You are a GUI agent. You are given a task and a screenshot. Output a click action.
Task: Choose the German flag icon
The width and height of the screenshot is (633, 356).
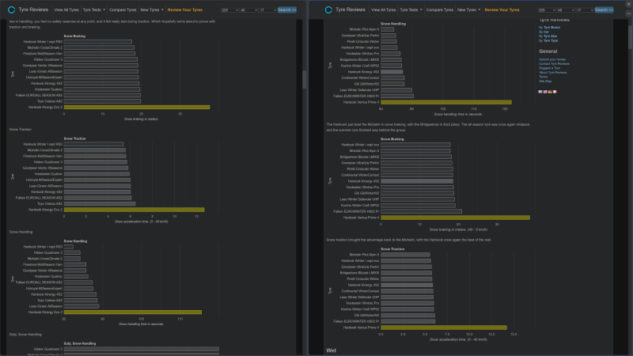click(552, 92)
